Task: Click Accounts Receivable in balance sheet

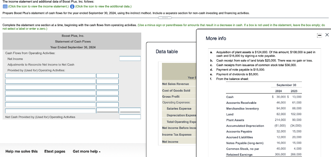Action: [x=241, y=103]
